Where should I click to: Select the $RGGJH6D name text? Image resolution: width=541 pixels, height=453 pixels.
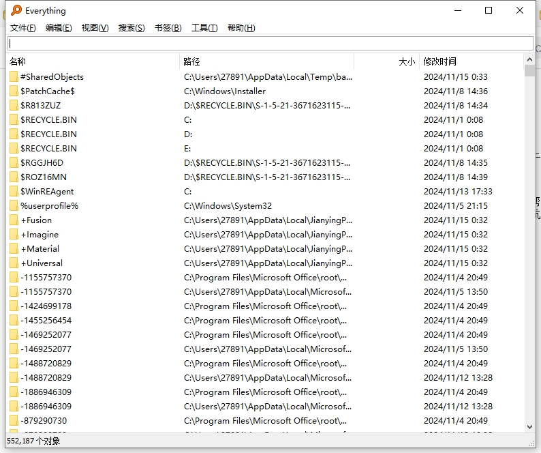(42, 163)
